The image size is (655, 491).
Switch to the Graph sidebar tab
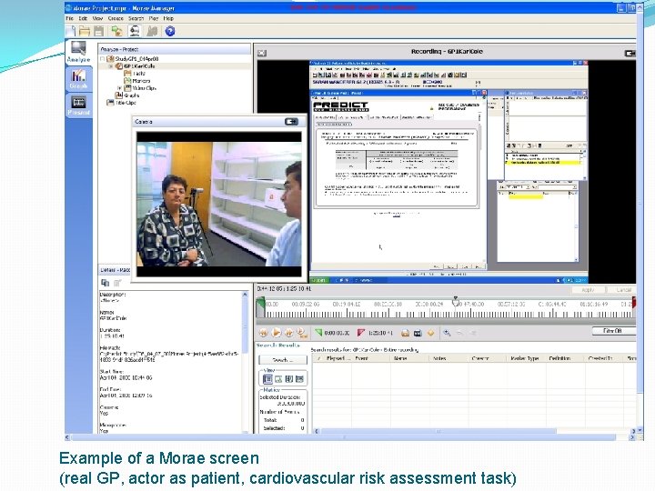tap(78, 78)
